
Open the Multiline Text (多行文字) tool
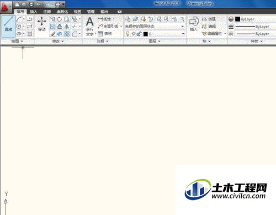pyautogui.click(x=90, y=26)
